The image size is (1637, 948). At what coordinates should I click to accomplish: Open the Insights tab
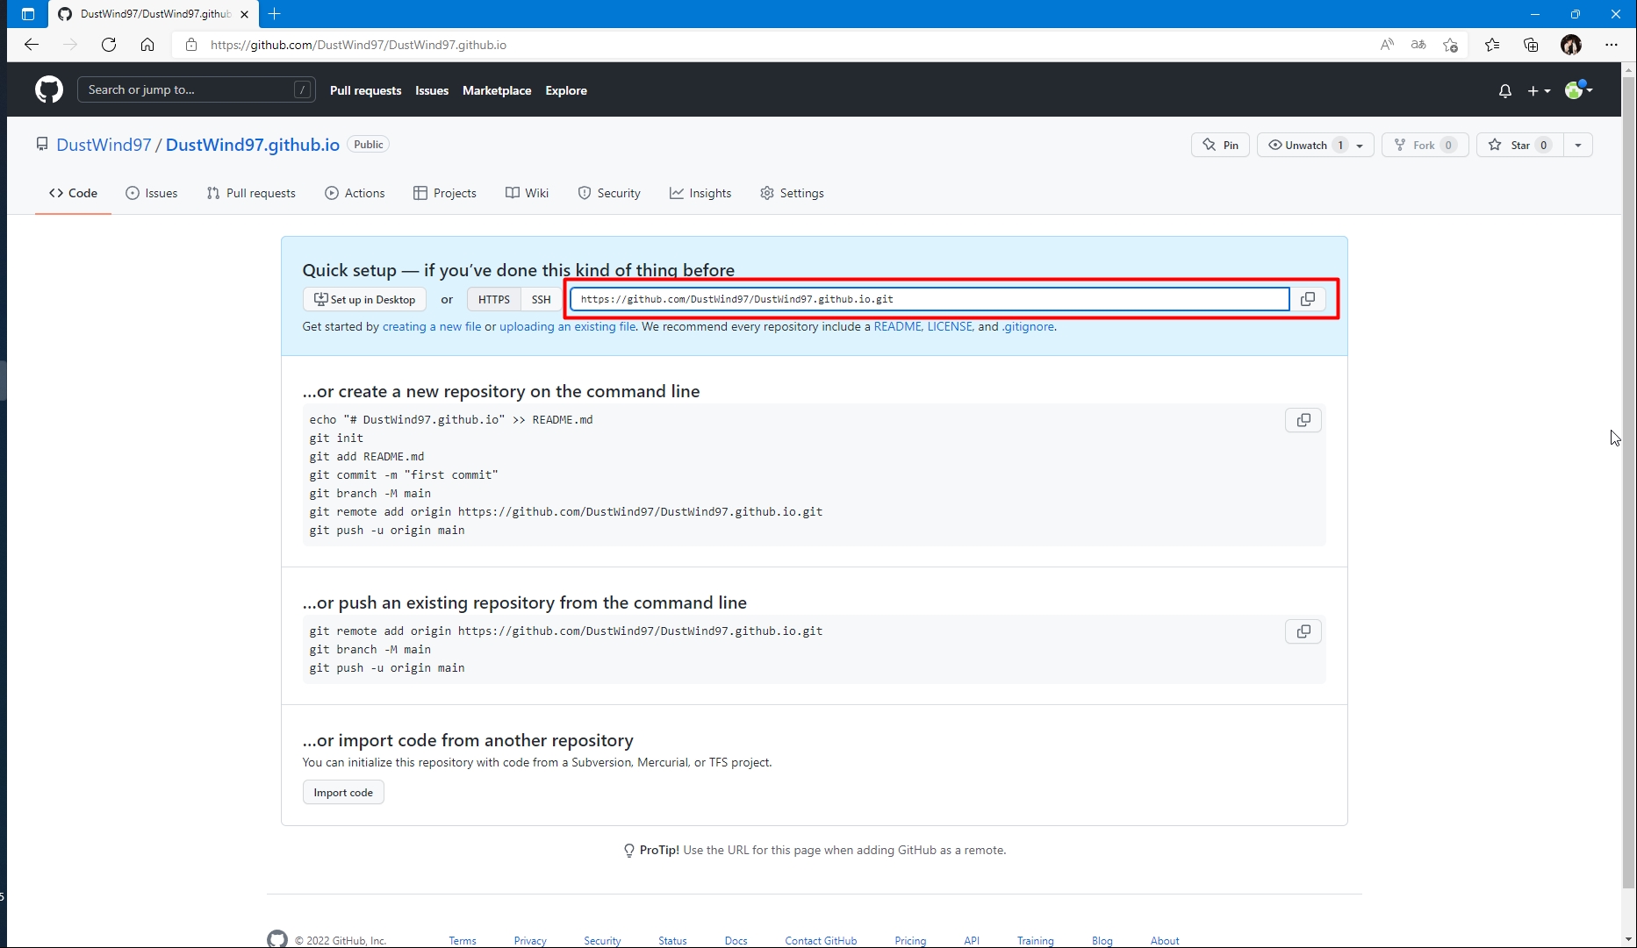[700, 193]
